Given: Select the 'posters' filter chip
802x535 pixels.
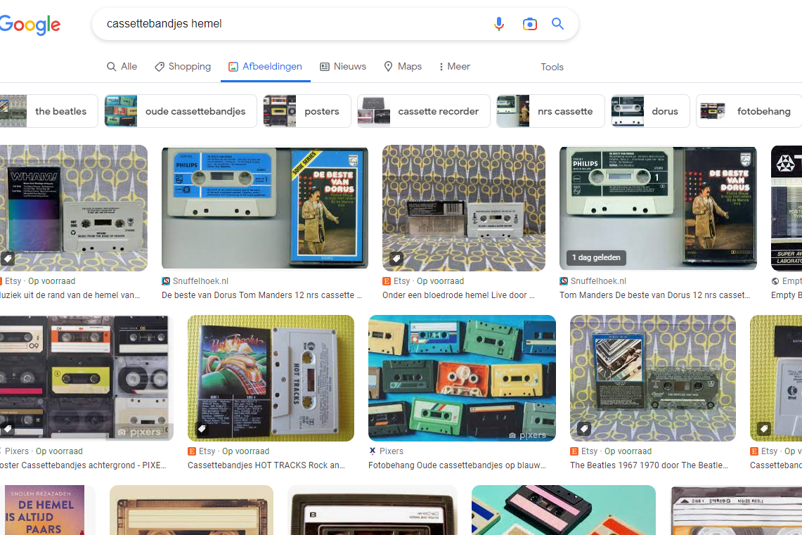Looking at the screenshot, I should 307,111.
